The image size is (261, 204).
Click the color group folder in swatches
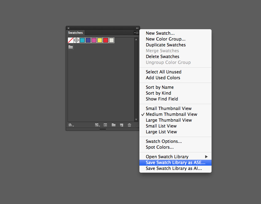tap(71, 47)
